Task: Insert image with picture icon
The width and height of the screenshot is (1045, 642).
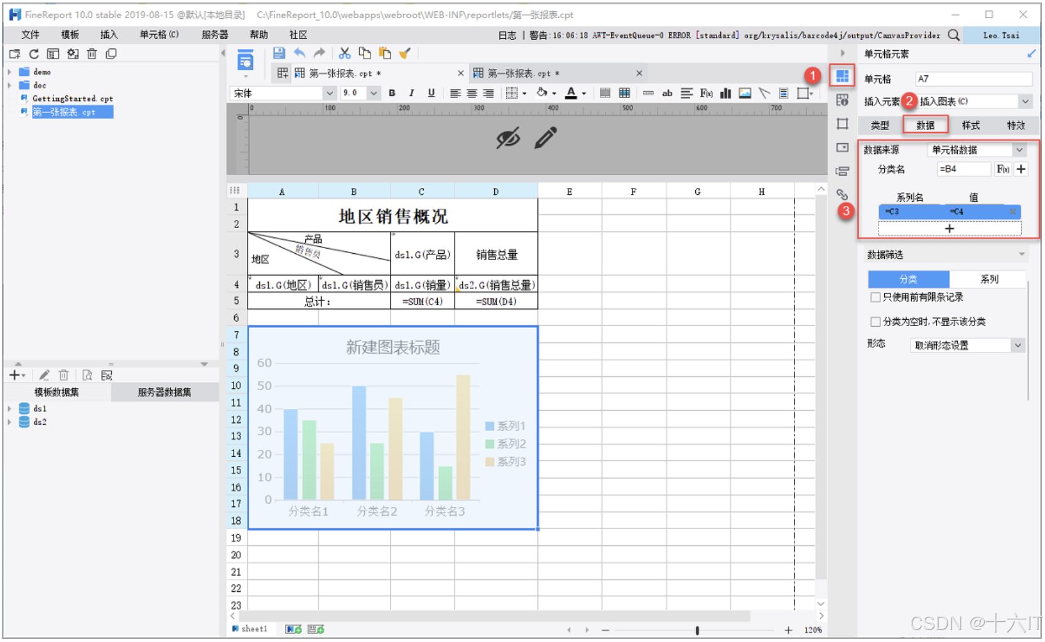Action: (745, 93)
